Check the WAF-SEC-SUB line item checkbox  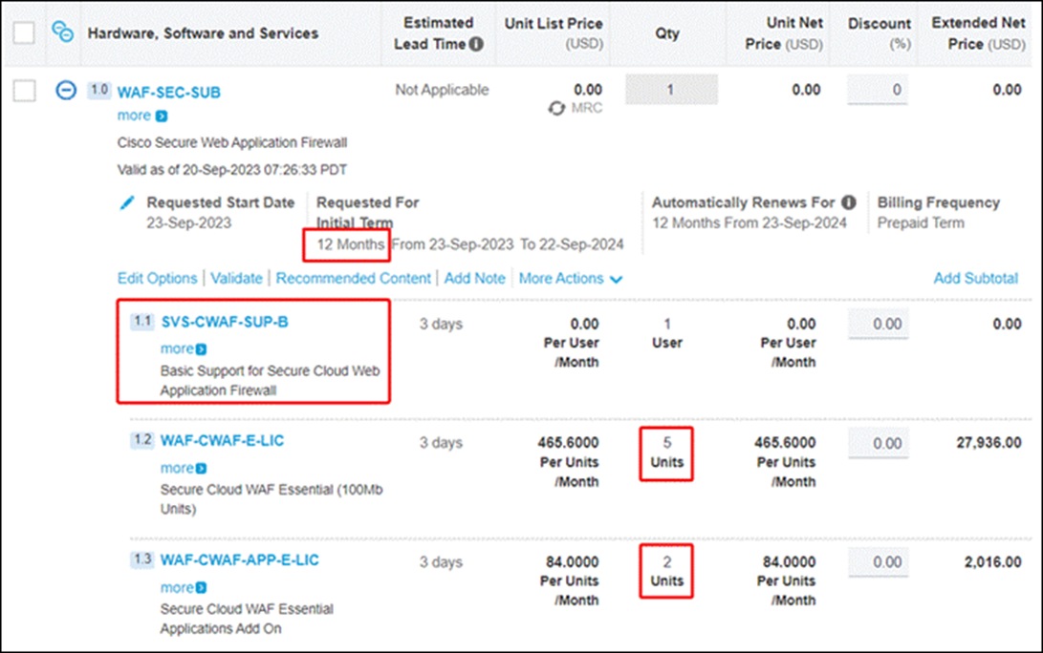[x=24, y=91]
